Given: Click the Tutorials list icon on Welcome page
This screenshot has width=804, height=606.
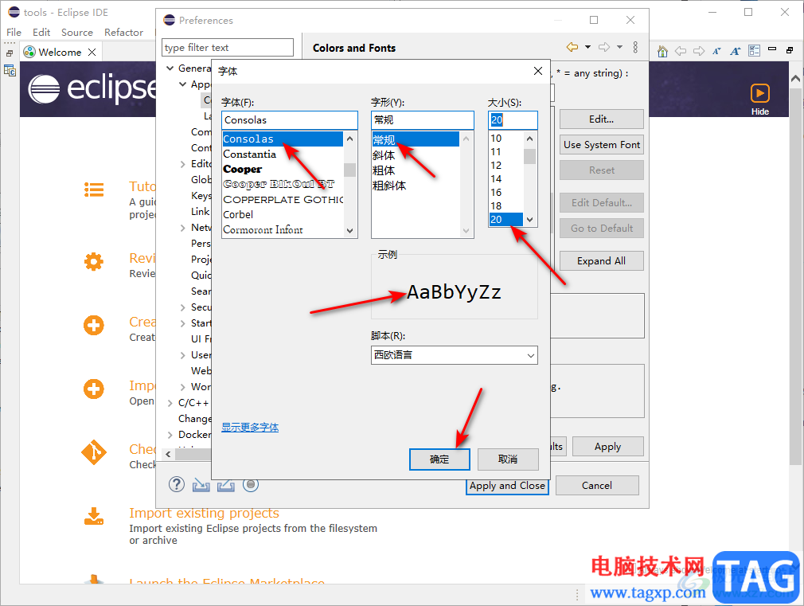Looking at the screenshot, I should pos(94,190).
